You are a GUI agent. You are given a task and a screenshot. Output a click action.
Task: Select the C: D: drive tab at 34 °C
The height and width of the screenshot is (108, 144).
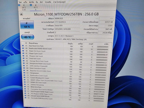click(23, 7)
